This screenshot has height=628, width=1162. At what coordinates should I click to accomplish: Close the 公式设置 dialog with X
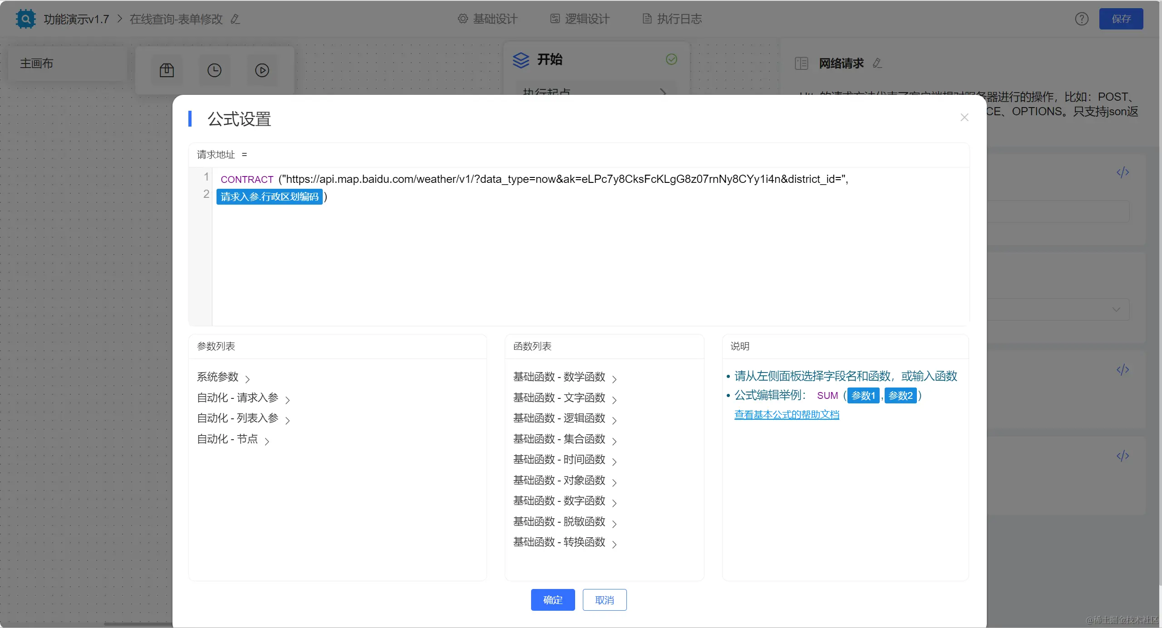click(965, 118)
